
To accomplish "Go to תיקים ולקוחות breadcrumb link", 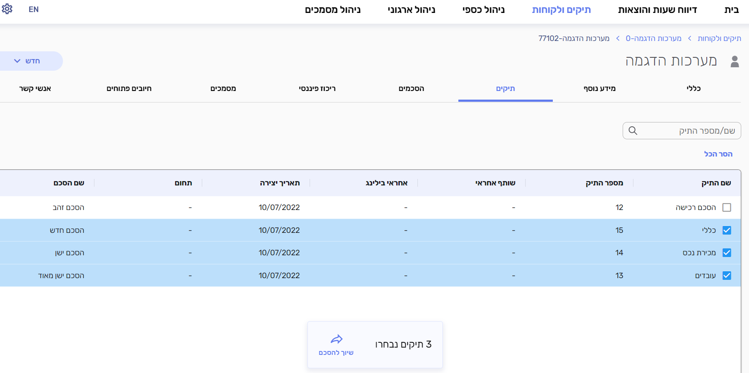I will tap(719, 38).
